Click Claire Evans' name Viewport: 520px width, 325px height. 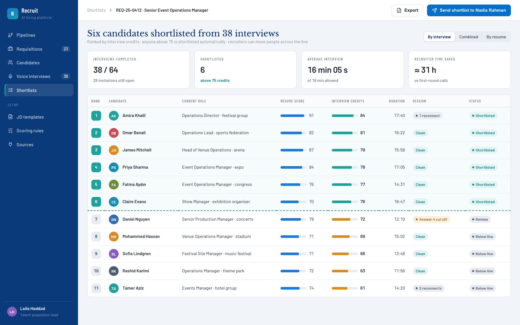click(134, 202)
